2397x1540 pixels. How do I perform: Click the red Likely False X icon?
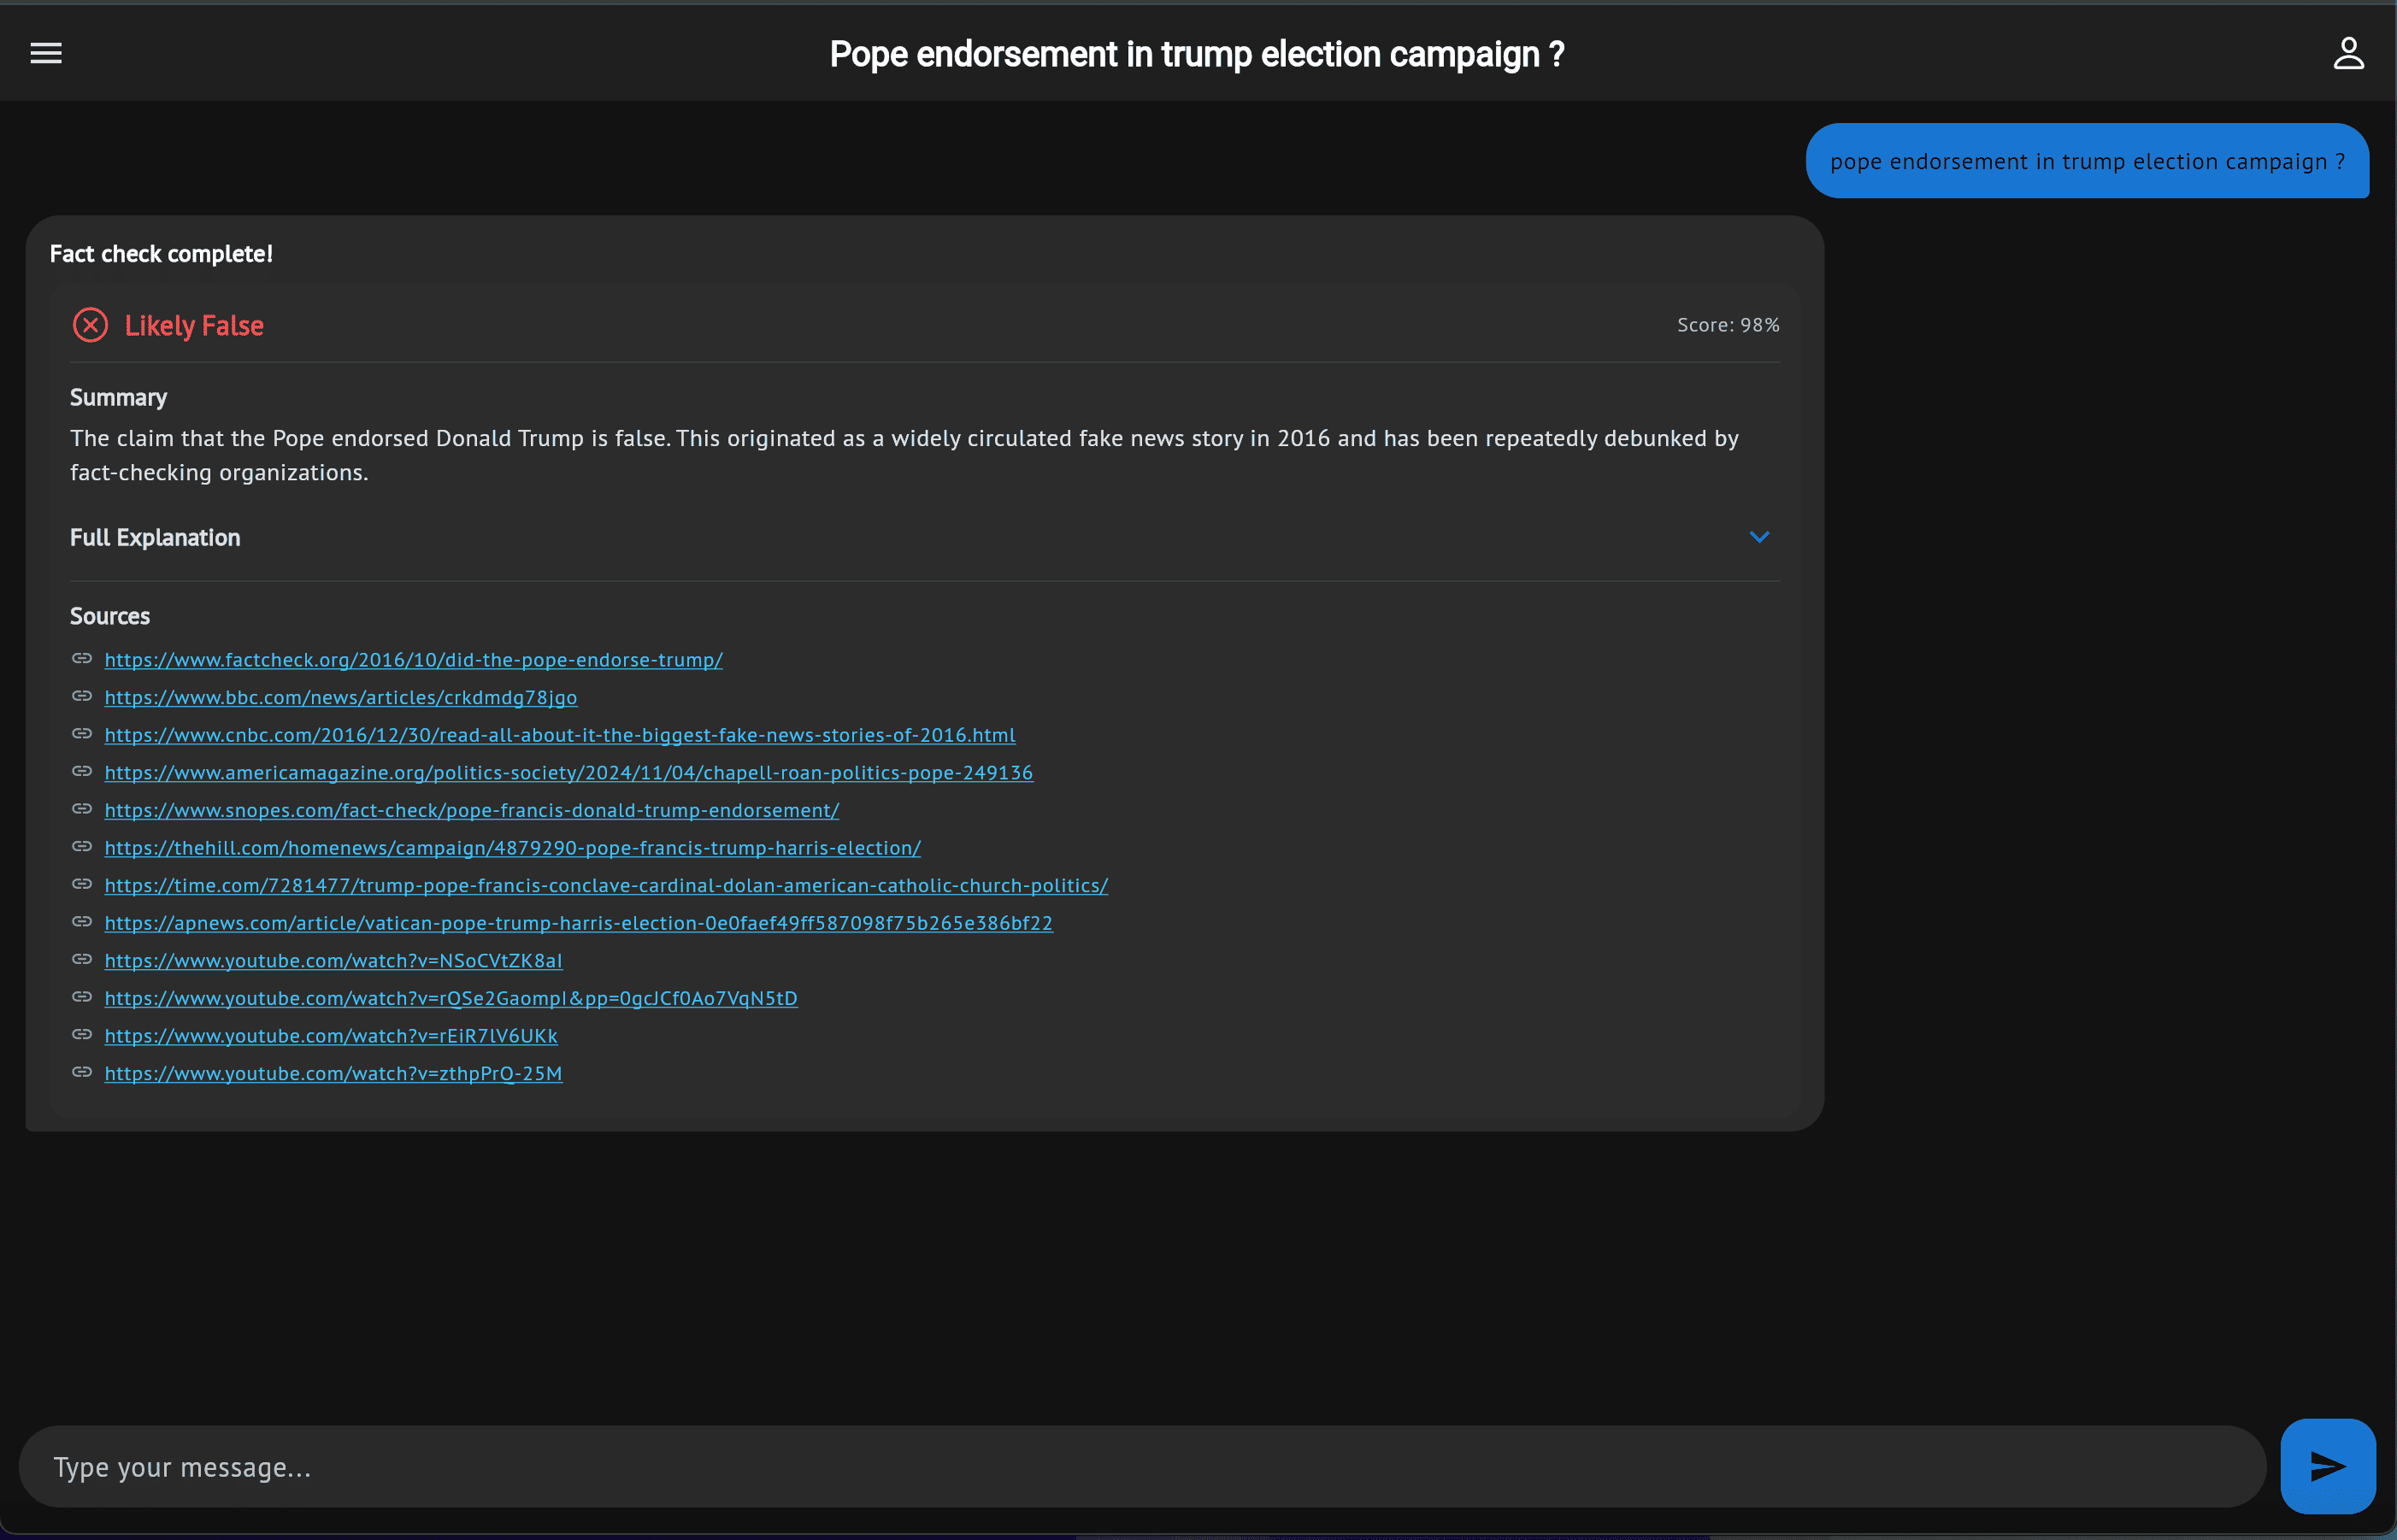[x=90, y=325]
